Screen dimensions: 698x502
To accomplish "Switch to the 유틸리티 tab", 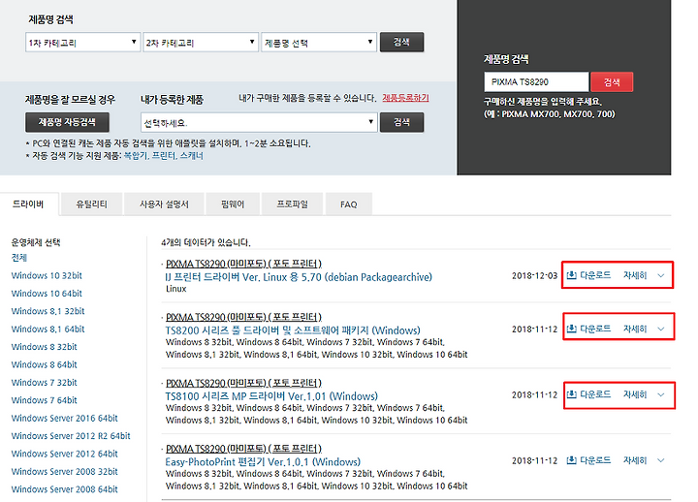I will tap(92, 204).
